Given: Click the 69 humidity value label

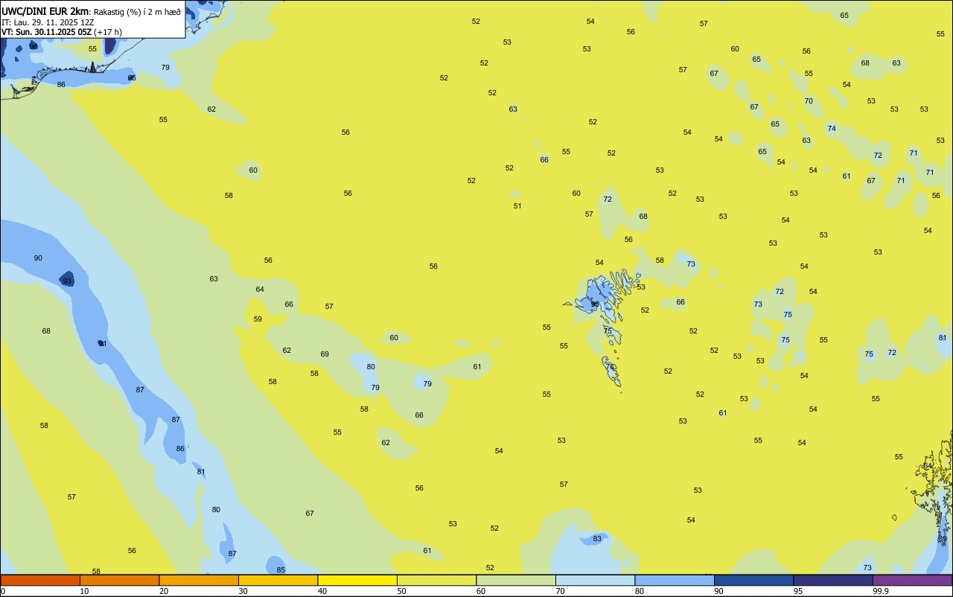Looking at the screenshot, I should 325,354.
